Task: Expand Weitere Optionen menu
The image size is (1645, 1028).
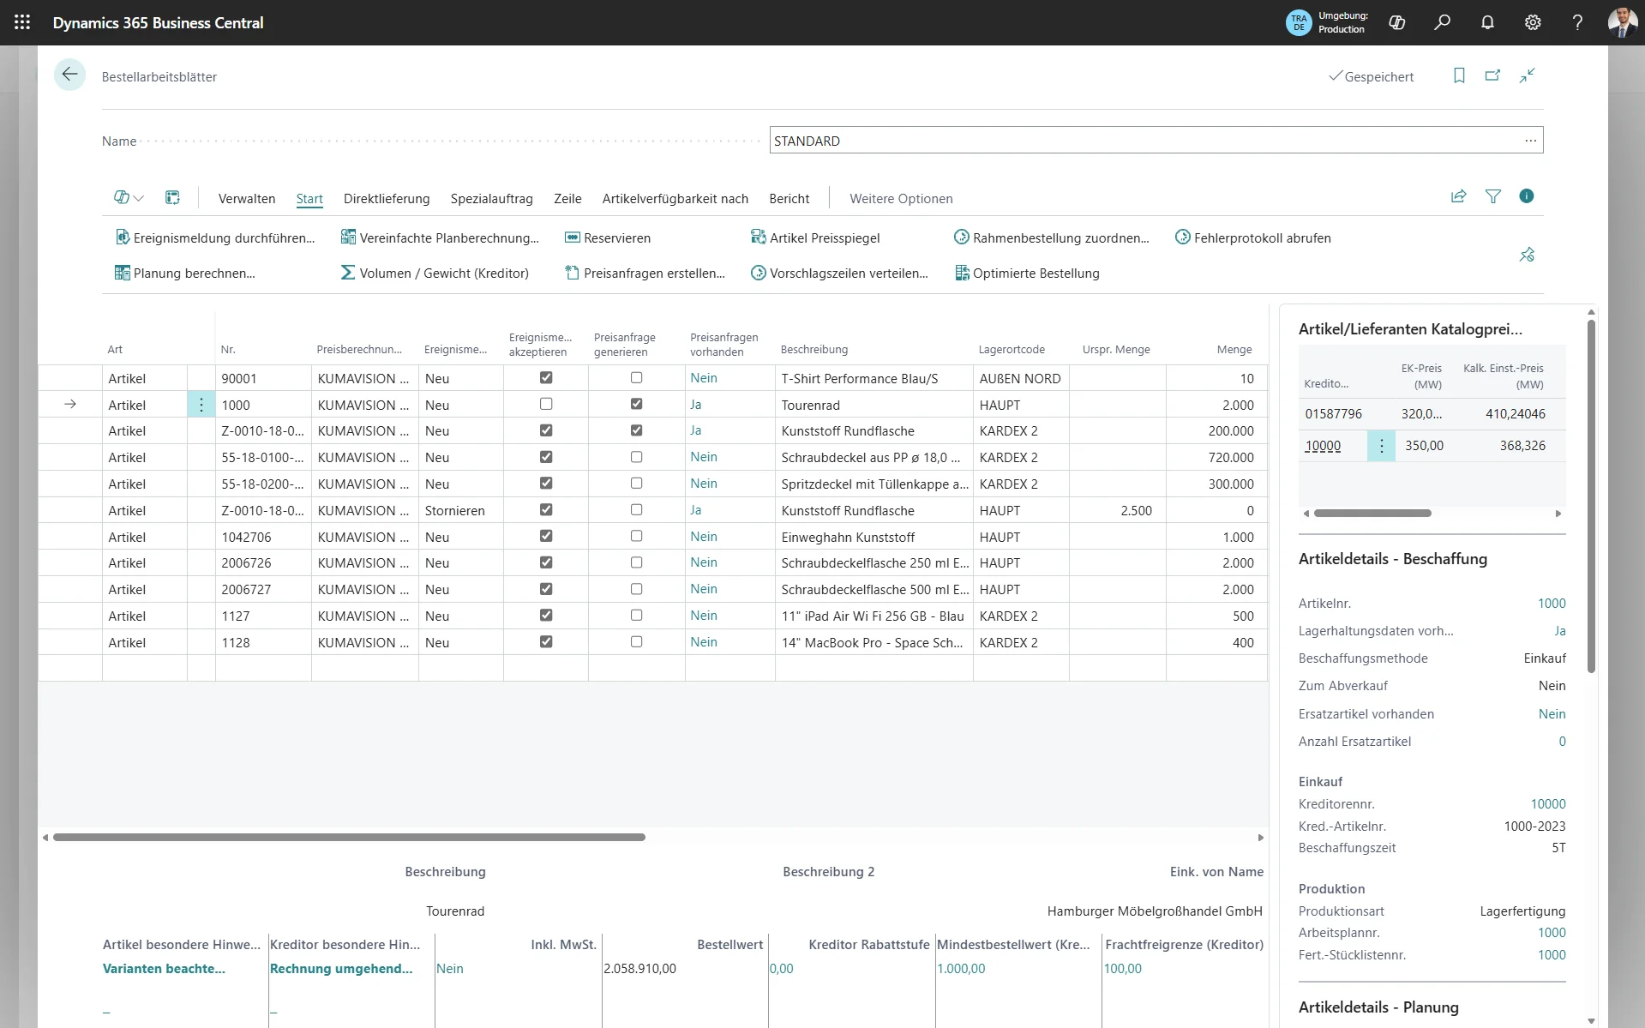Action: pos(901,199)
